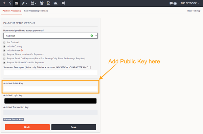The height and width of the screenshot is (134, 203).
Task: Open the dollar sign payments icon
Action: [10, 3]
